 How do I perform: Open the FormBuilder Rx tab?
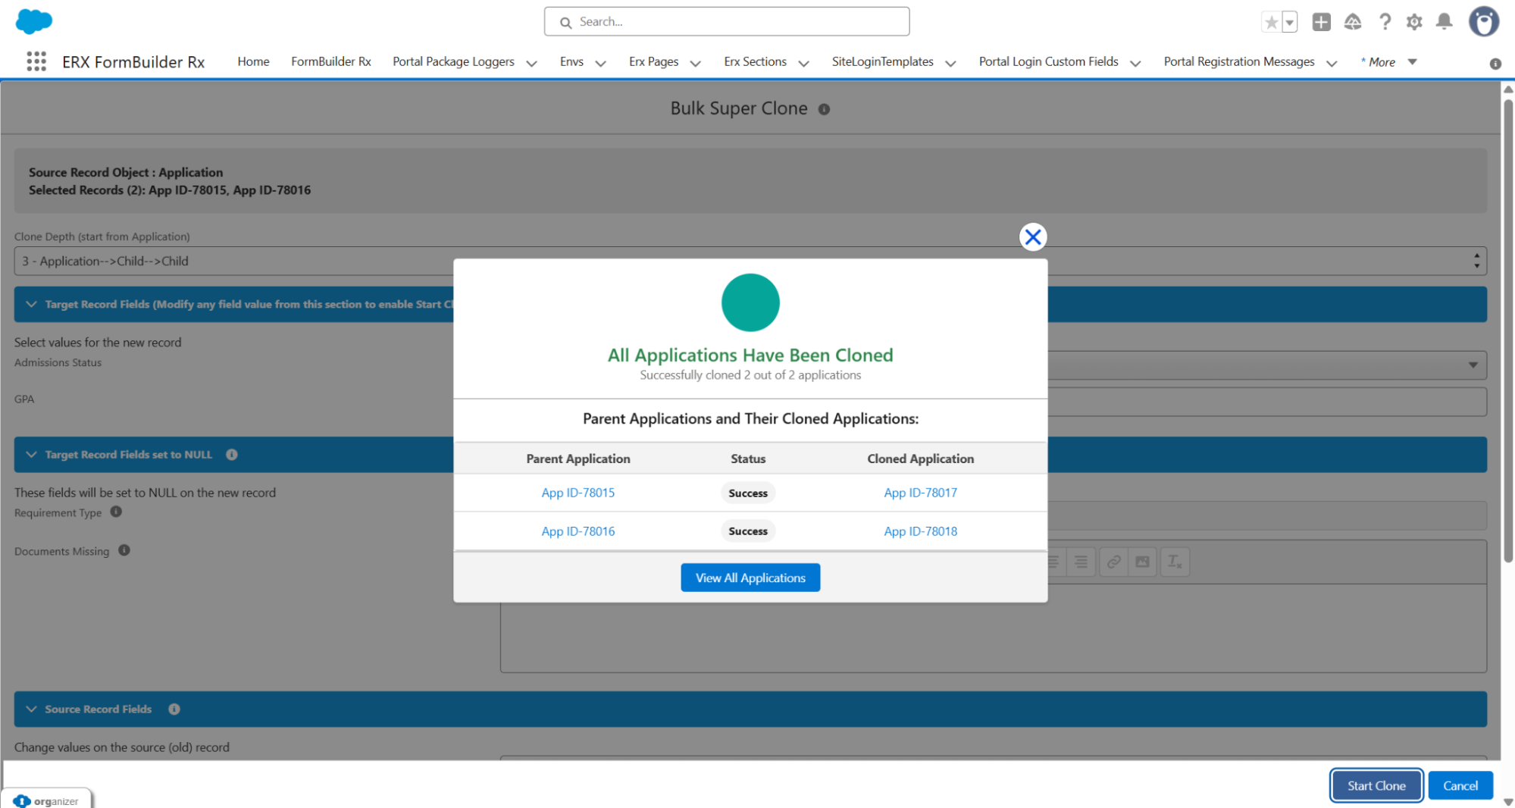tap(330, 61)
